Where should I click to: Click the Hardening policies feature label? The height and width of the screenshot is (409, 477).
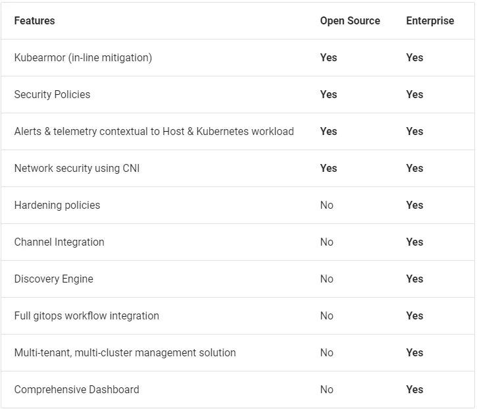(57, 205)
